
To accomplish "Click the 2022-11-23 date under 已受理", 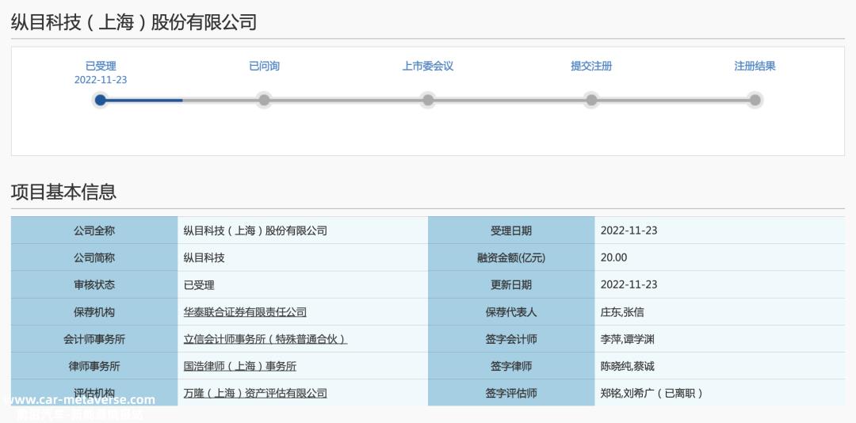I will (101, 80).
